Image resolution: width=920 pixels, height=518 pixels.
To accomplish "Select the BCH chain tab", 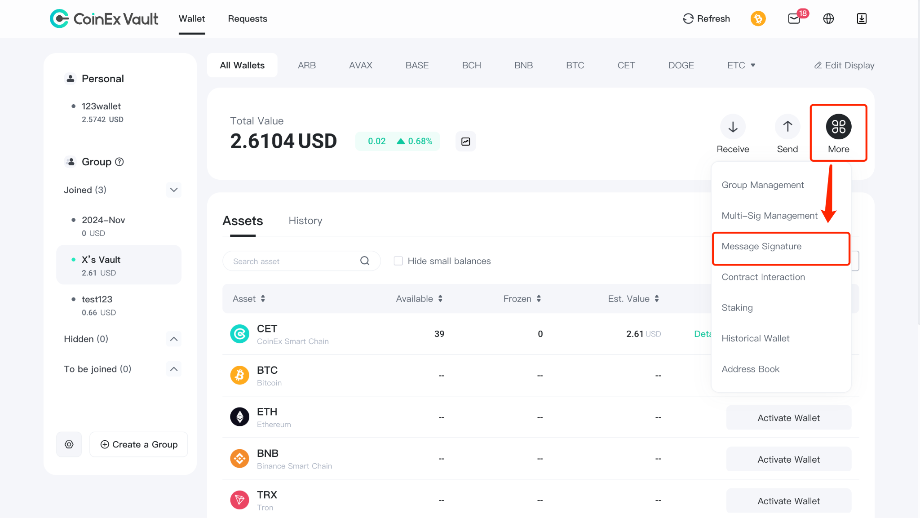I will [472, 65].
